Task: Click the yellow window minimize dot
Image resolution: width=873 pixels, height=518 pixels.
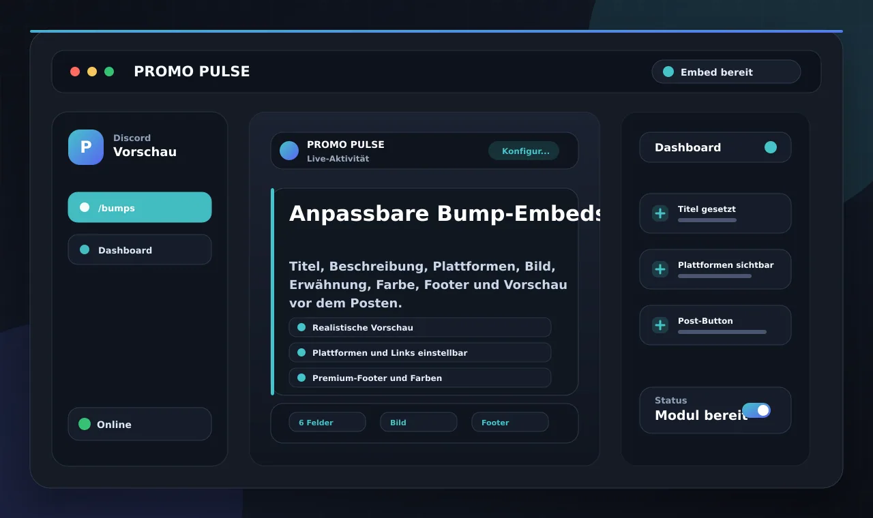Action: pos(92,72)
